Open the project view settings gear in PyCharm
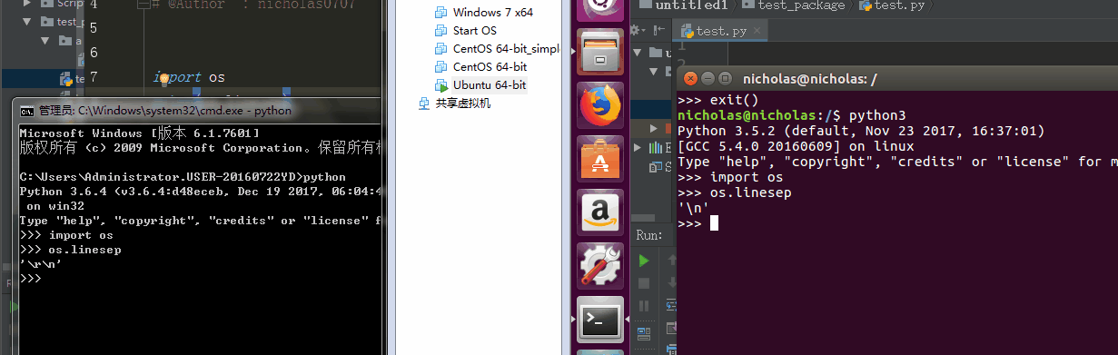Viewport: 1118px width, 355px height. (x=635, y=31)
